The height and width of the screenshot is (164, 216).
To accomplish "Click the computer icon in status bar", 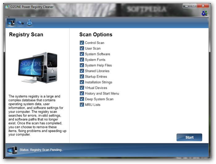I will tap(12, 150).
